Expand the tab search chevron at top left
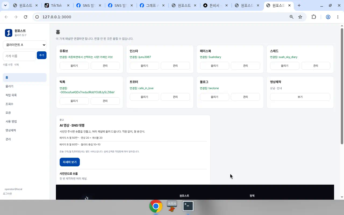 click(5, 5)
